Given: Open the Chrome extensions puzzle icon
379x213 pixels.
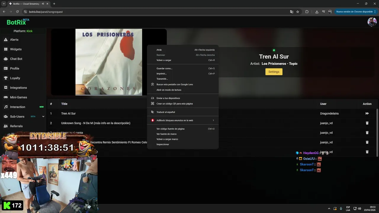Looking at the screenshot, I should point(307,12).
